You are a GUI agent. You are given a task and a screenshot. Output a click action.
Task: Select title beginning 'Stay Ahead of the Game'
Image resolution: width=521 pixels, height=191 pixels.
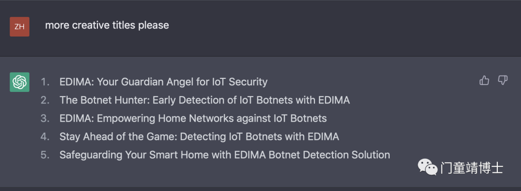[x=199, y=137]
